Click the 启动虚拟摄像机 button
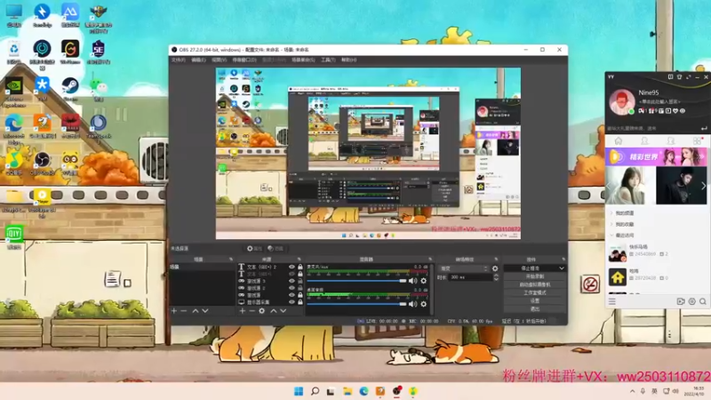 [535, 284]
